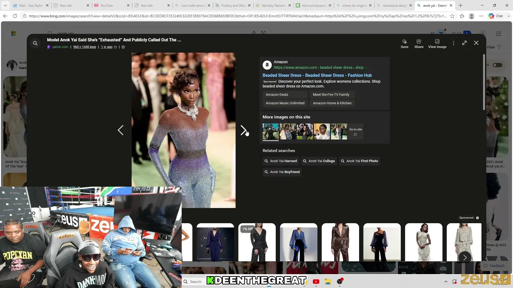The image size is (513, 288).
Task: Click the Sponsored info icon above products
Action: [x=477, y=218]
